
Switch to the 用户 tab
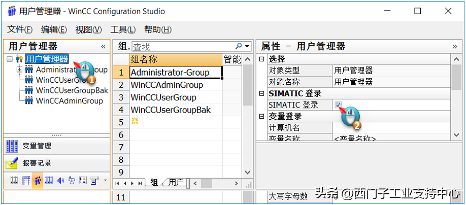(176, 182)
